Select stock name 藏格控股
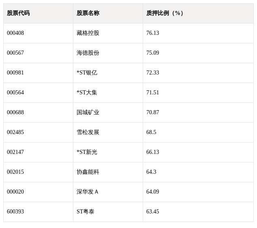Screen dimensions: 257x228 [88, 33]
